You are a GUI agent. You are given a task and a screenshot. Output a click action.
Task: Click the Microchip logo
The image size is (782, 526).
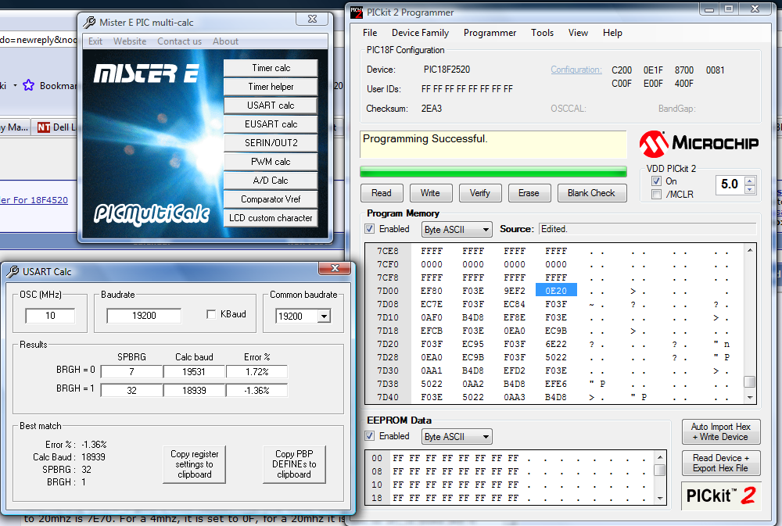point(698,144)
